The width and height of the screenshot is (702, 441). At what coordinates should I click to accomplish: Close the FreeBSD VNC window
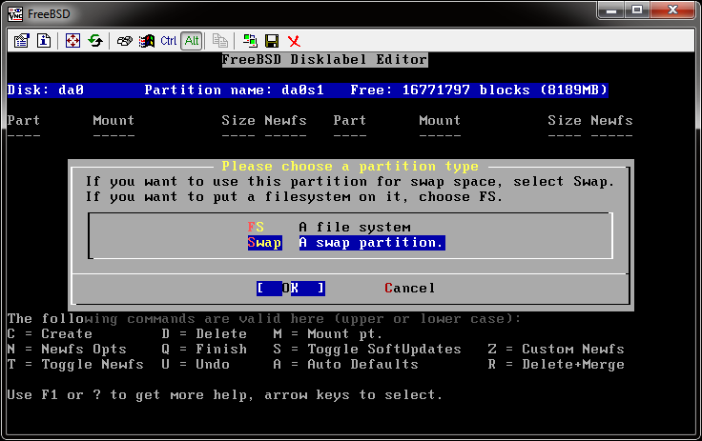(x=672, y=10)
